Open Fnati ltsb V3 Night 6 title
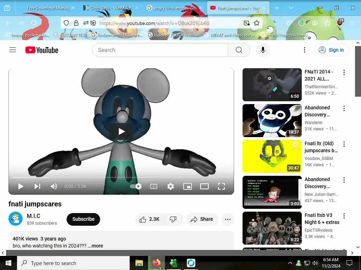 (x=322, y=219)
